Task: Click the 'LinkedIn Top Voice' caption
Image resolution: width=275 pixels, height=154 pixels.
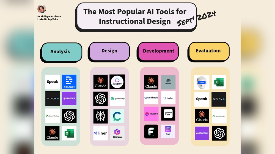Action: (x=48, y=19)
